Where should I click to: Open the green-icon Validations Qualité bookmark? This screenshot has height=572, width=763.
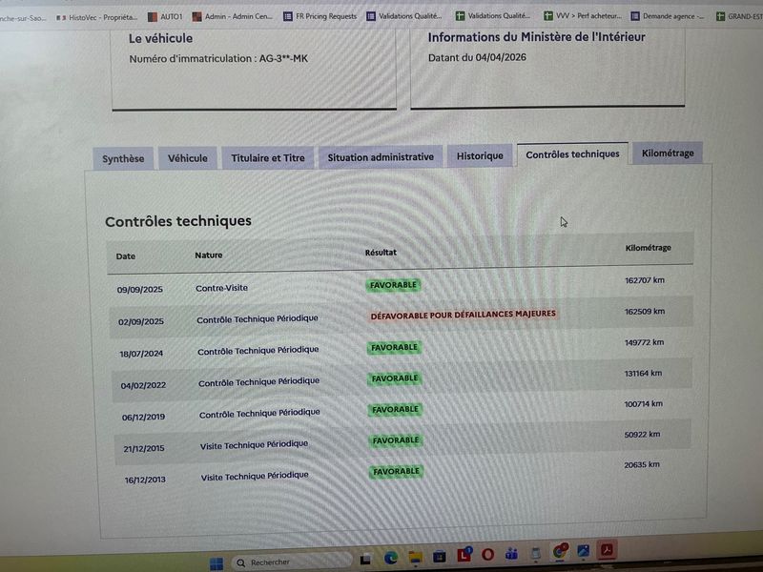tap(493, 16)
